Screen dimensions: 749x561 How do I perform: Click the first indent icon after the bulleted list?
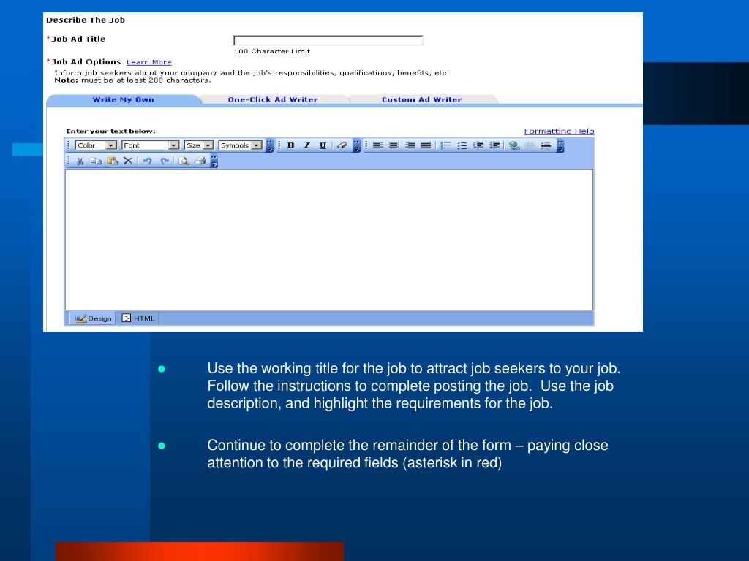point(478,145)
